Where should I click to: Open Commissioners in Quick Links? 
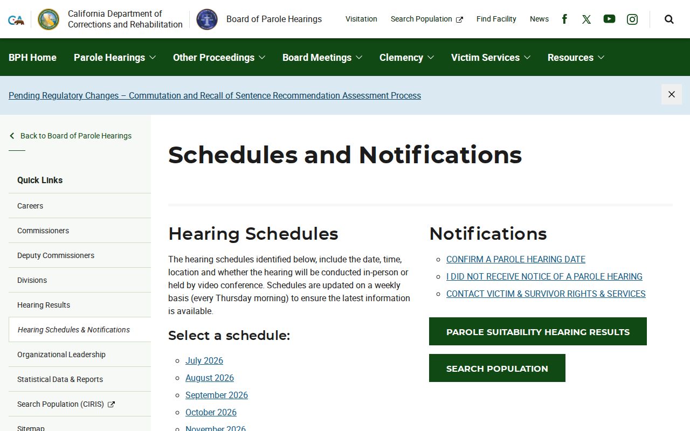tap(80, 231)
